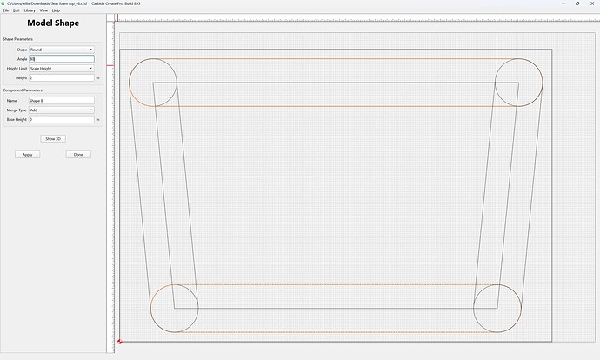Click the Angle input field

(62, 59)
